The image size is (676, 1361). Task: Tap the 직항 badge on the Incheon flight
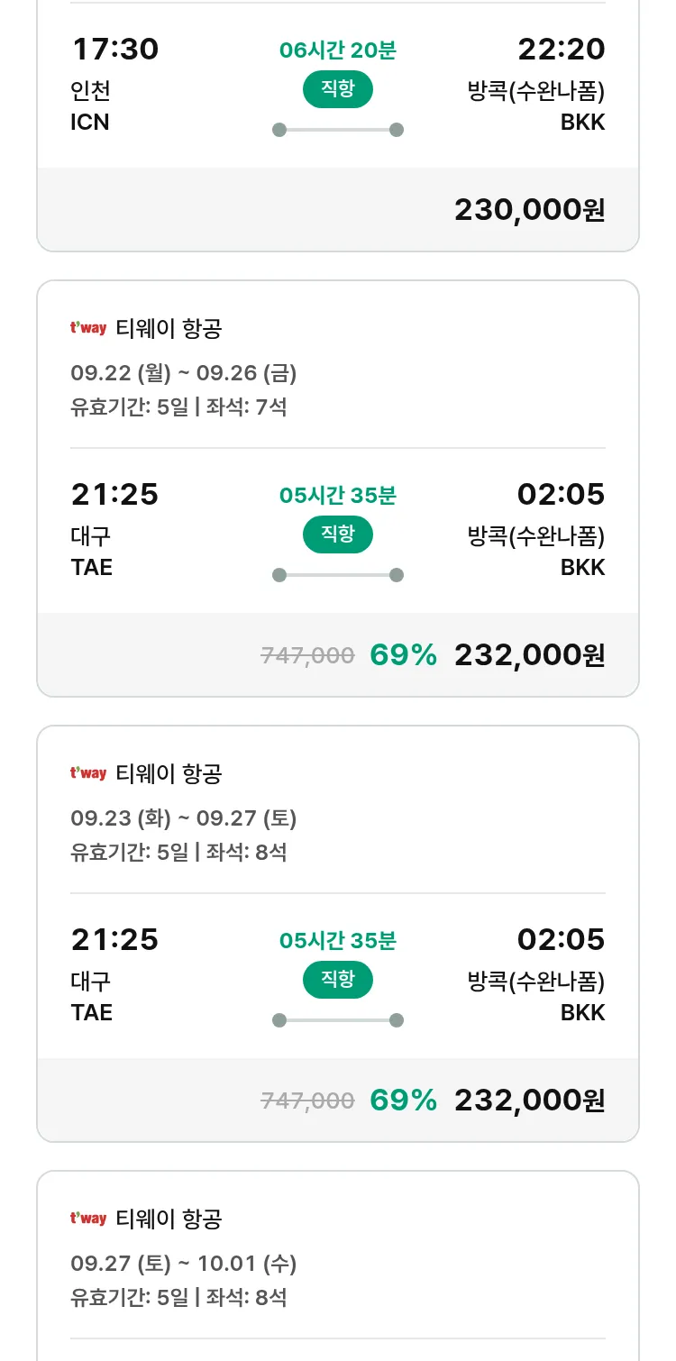click(337, 89)
